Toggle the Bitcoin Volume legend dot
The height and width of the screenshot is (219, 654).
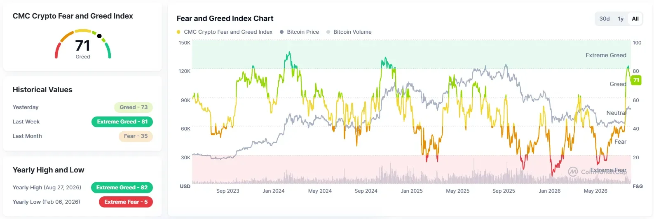tap(328, 32)
